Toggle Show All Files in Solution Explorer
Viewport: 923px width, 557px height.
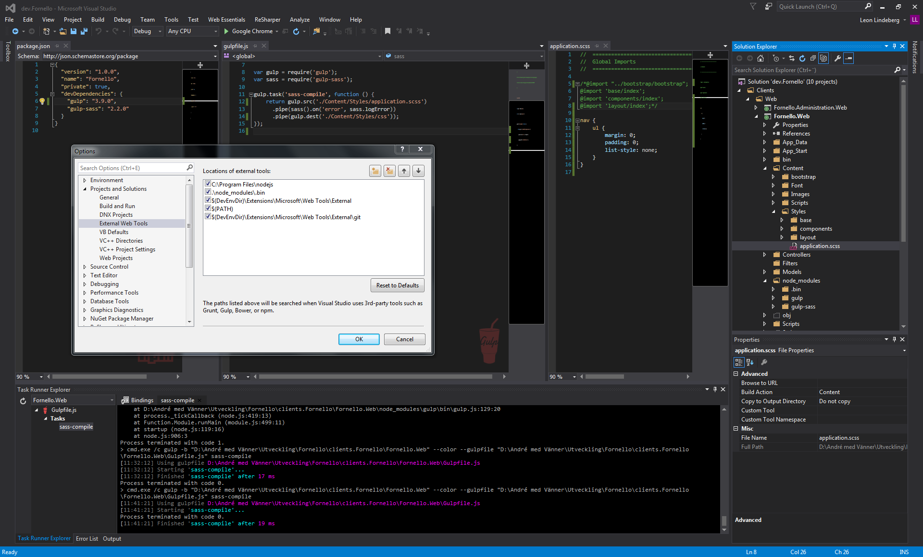[823, 58]
